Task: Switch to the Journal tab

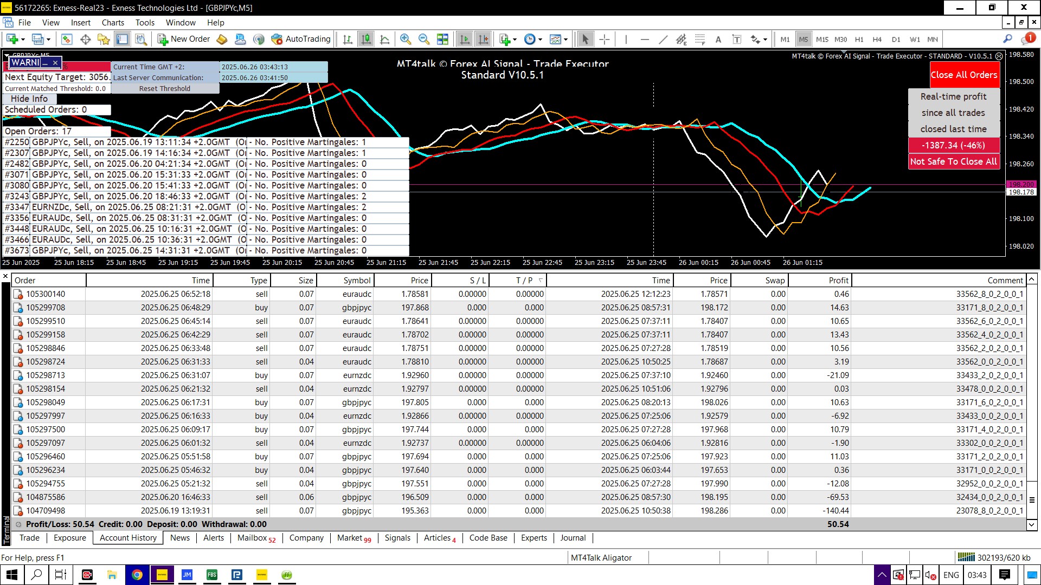Action: pos(573,538)
